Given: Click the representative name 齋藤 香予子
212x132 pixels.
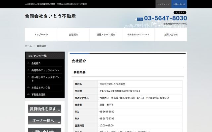Looking at the screenshot, I should [x=106, y=105].
